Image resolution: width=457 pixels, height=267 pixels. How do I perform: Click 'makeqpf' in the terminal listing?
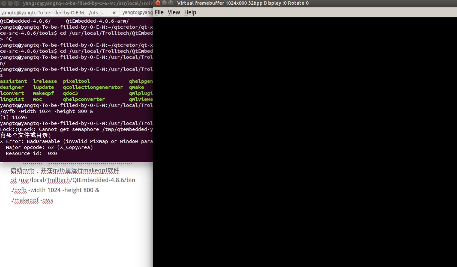click(43, 93)
